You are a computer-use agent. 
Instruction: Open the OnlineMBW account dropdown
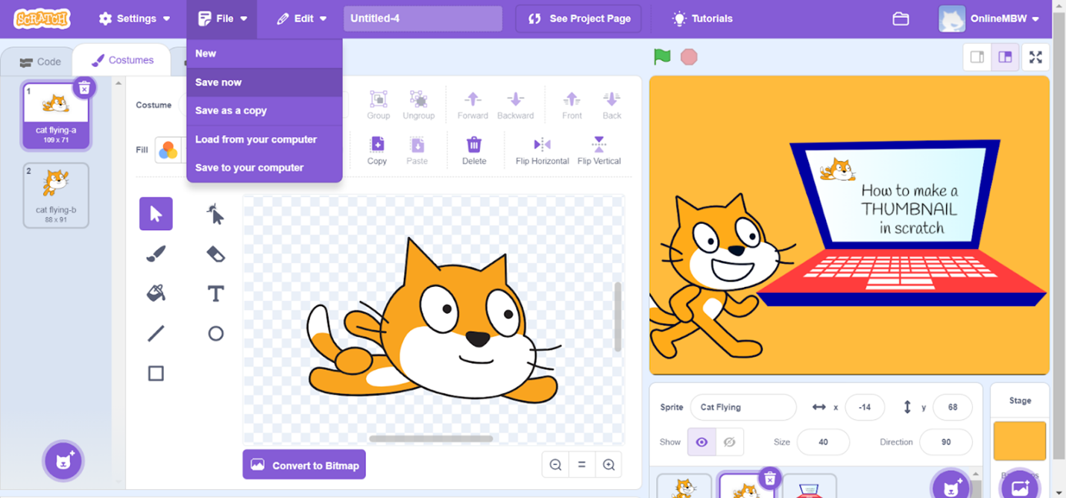[x=989, y=19]
